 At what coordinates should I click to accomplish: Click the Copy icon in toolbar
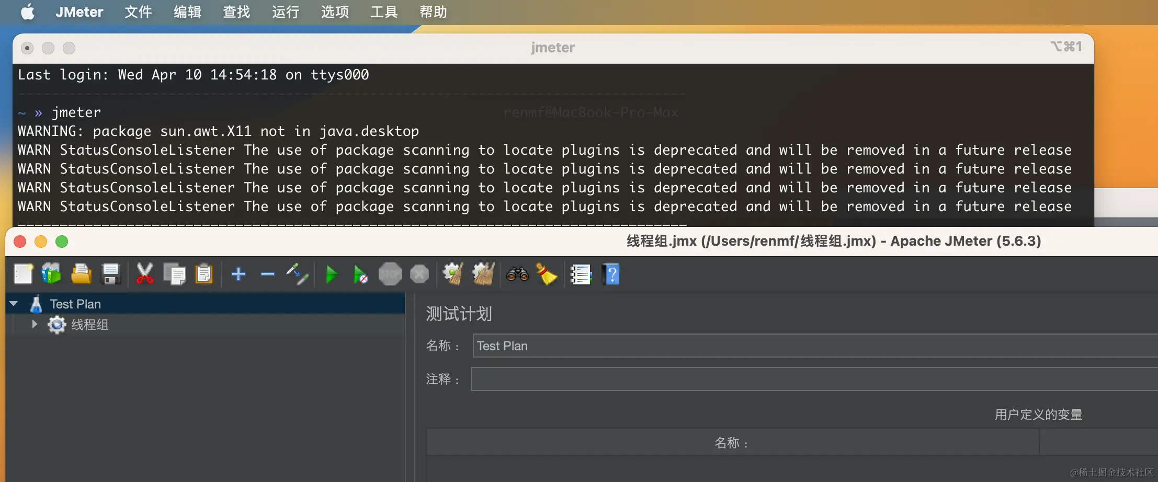[x=175, y=274]
